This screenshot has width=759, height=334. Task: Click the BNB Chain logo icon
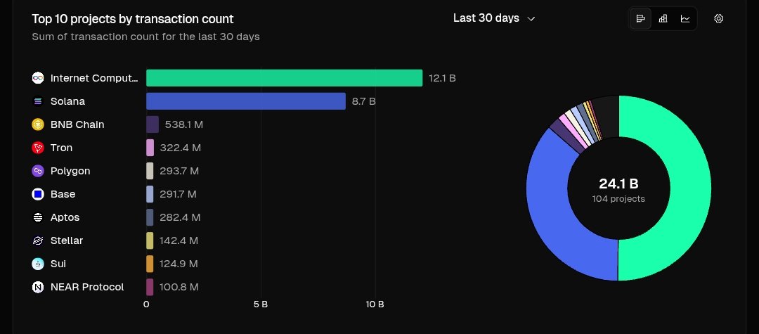[38, 124]
